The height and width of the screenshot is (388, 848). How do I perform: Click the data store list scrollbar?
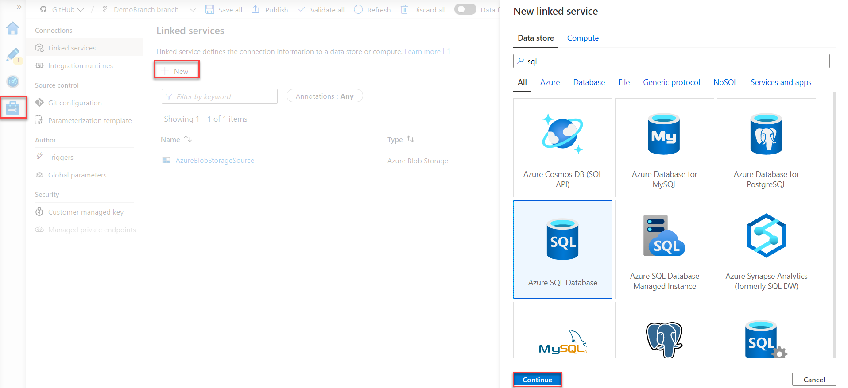click(x=835, y=225)
